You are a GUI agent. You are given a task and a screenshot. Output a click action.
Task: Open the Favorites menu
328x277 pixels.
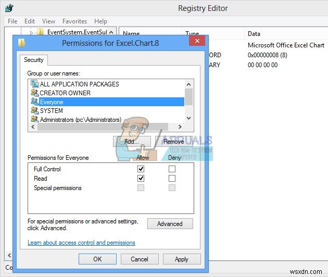(74, 21)
